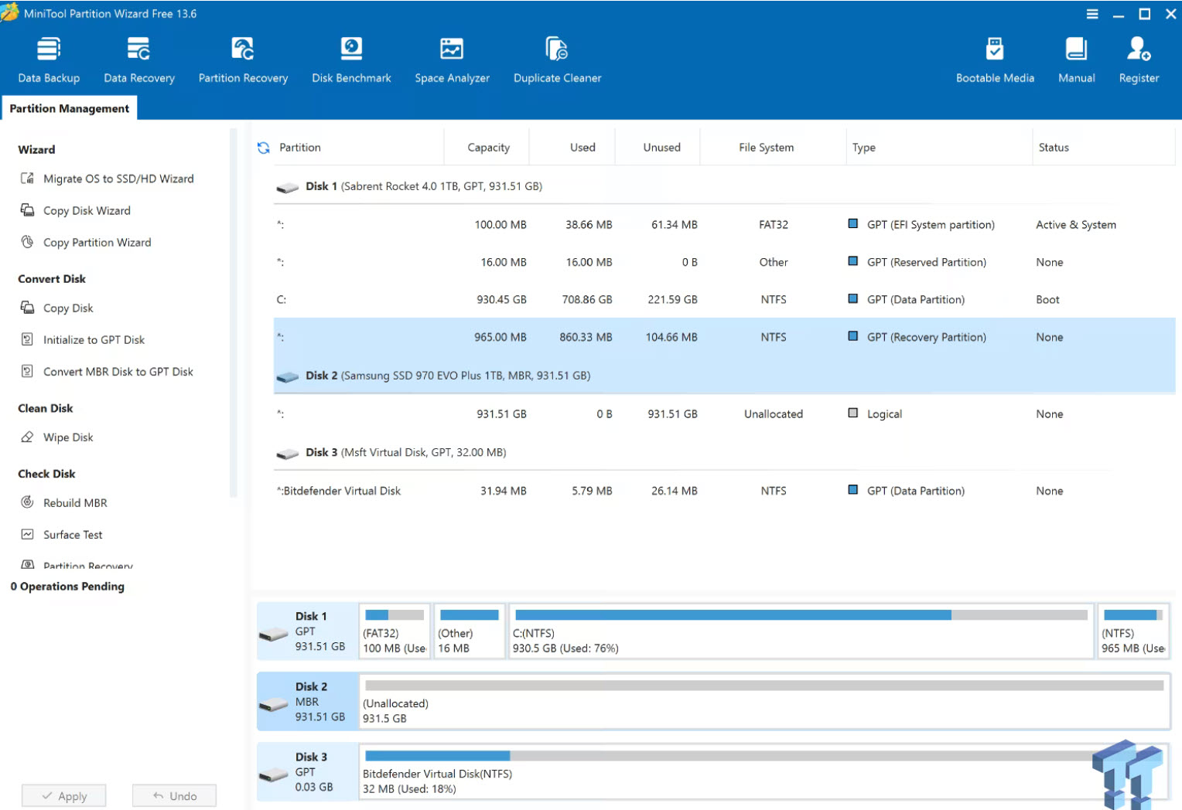Select the Disk 2 Samsung SSD 970 header row
1182x810 pixels.
[x=724, y=375]
